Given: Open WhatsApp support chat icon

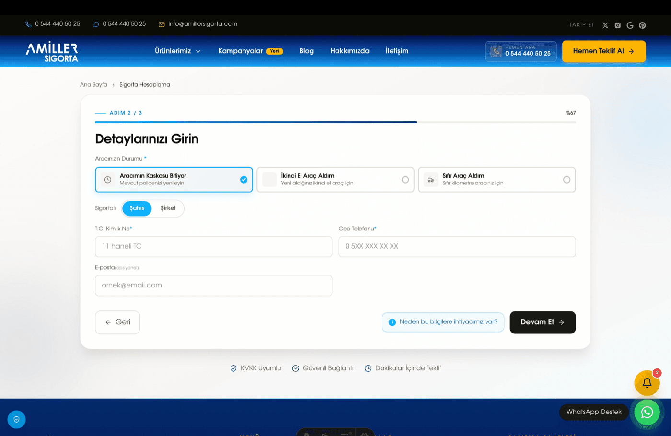Looking at the screenshot, I should pos(647,412).
